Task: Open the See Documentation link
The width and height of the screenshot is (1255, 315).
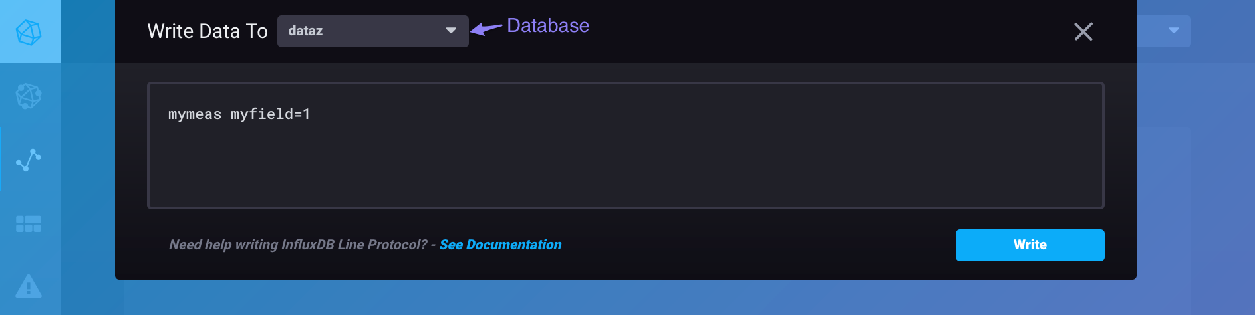Action: [x=500, y=245]
